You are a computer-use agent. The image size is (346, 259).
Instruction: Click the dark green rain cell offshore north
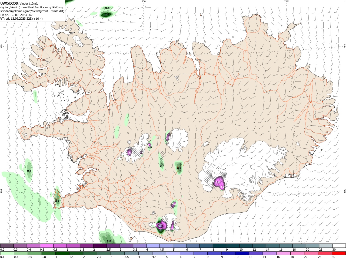107,14
